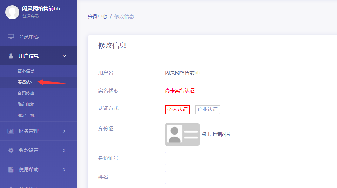Viewport: 337px width, 188px height.
Task: Go to 密码修改 page
Action: (26, 93)
